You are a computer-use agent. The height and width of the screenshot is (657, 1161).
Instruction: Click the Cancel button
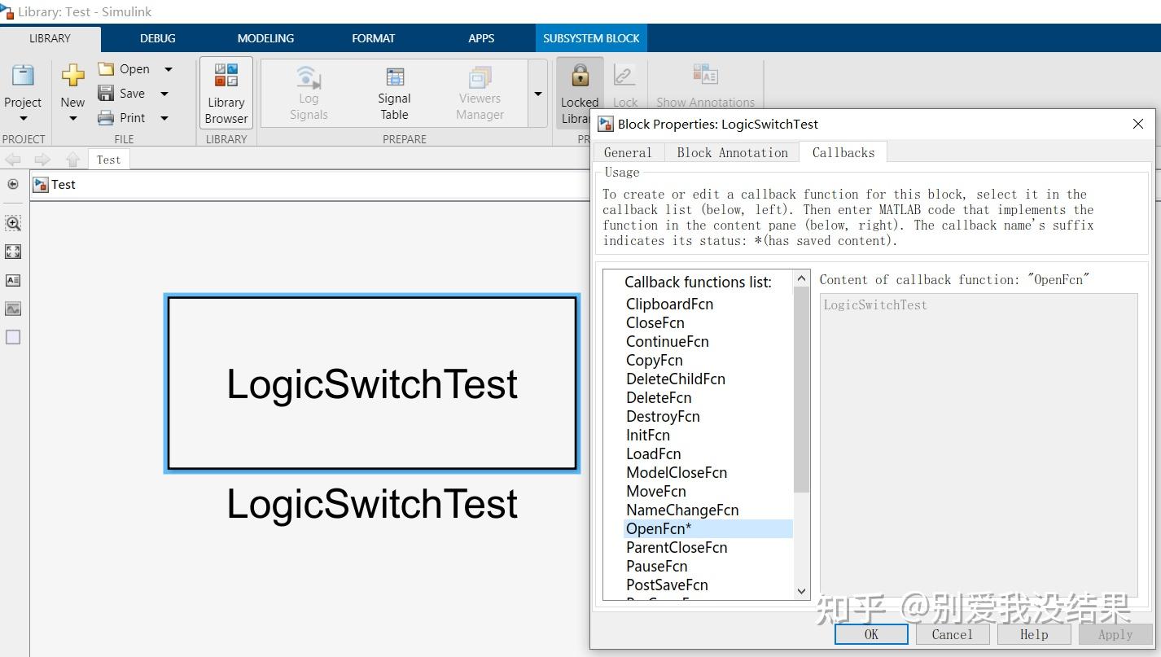953,634
